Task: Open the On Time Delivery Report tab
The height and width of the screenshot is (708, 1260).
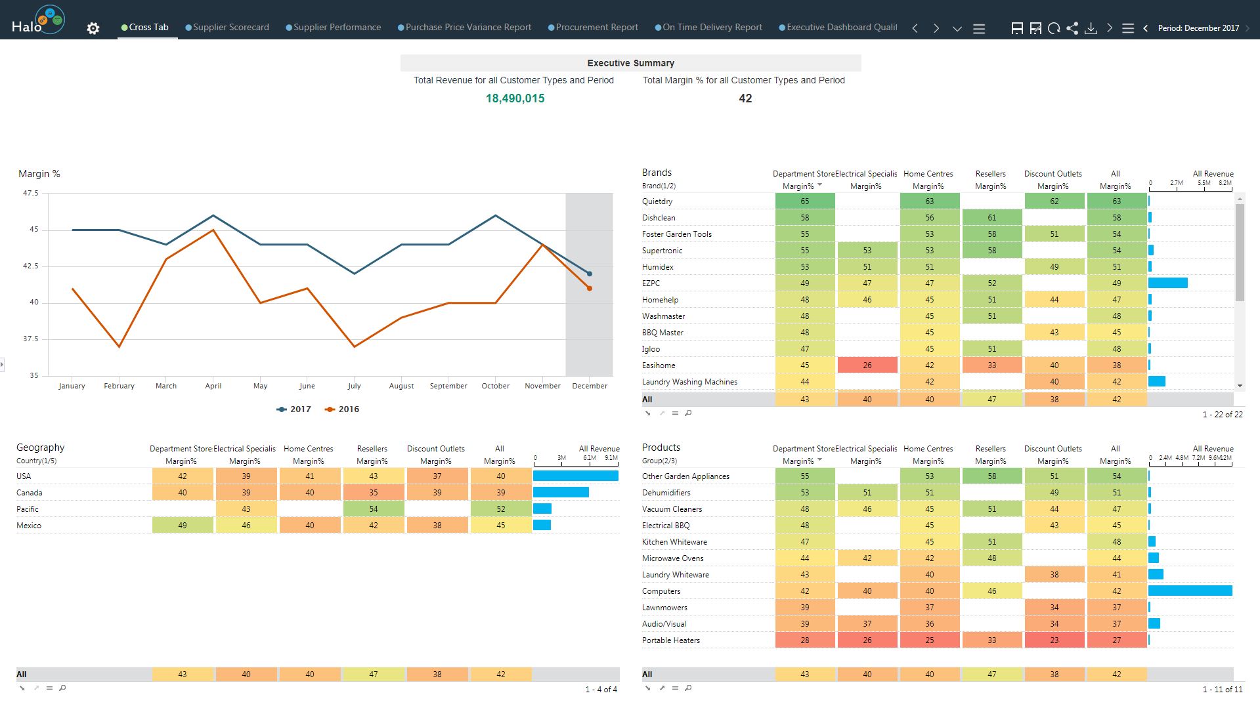Action: pos(708,28)
